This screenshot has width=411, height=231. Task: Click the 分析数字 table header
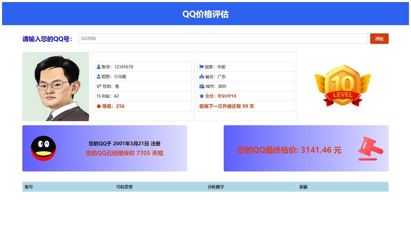pyautogui.click(x=216, y=188)
